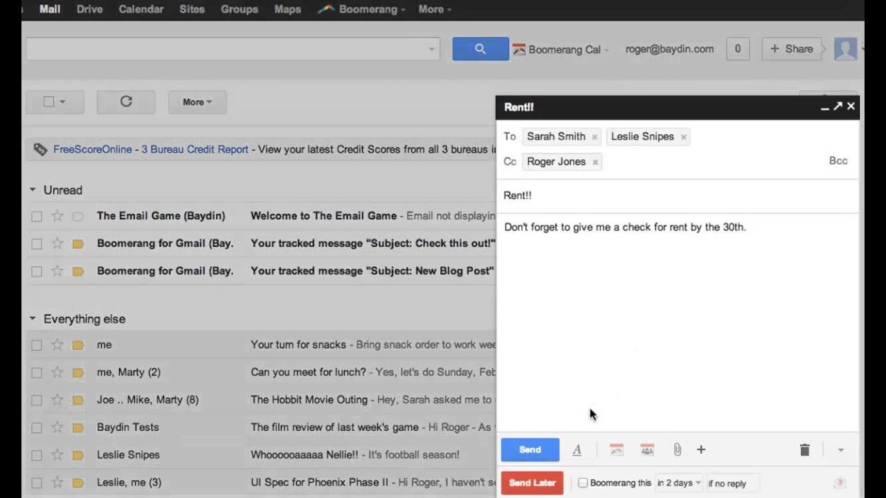
Task: Open more options arrow in compose toolbar
Action: coord(841,450)
